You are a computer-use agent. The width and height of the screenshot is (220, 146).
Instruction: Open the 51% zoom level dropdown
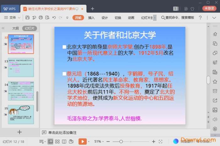[99, 142]
